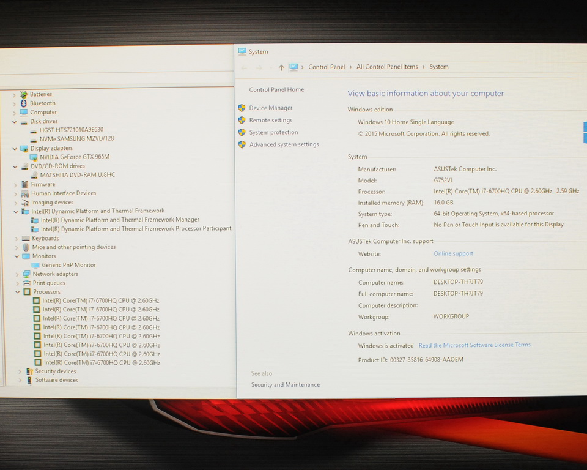
Task: Open the Device Manager link
Action: click(x=271, y=108)
